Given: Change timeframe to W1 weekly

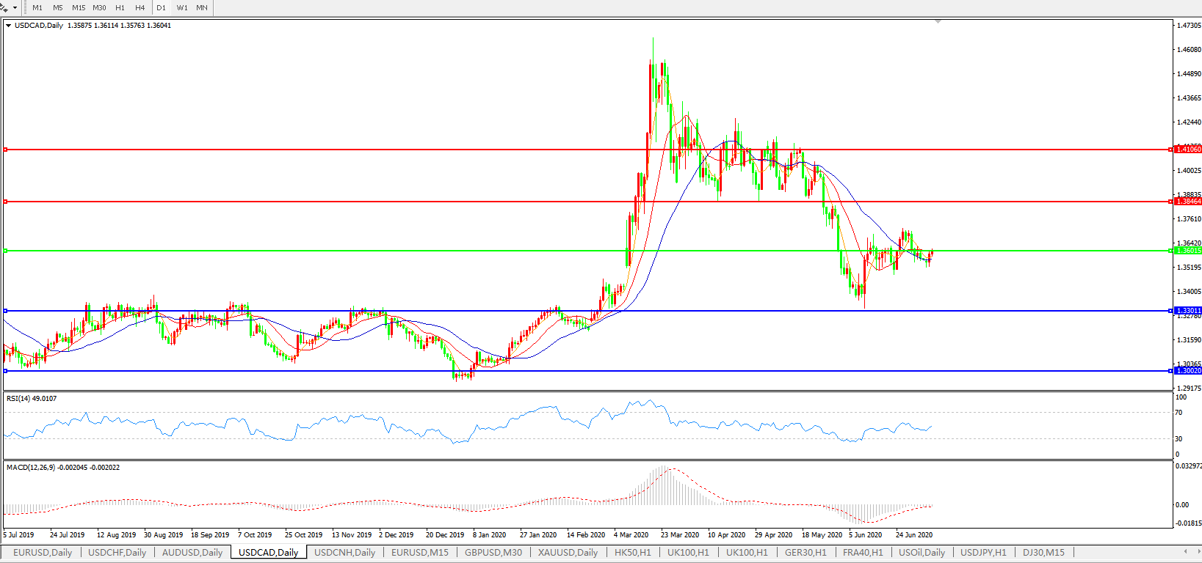Looking at the screenshot, I should 182,8.
